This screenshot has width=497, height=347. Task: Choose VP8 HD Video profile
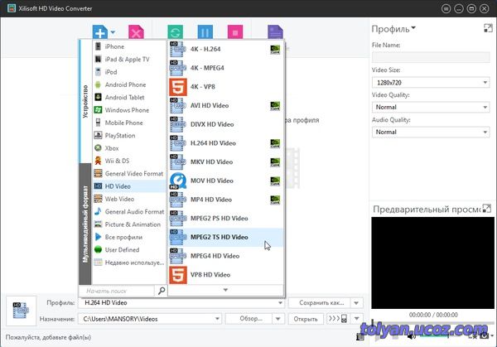225,275
